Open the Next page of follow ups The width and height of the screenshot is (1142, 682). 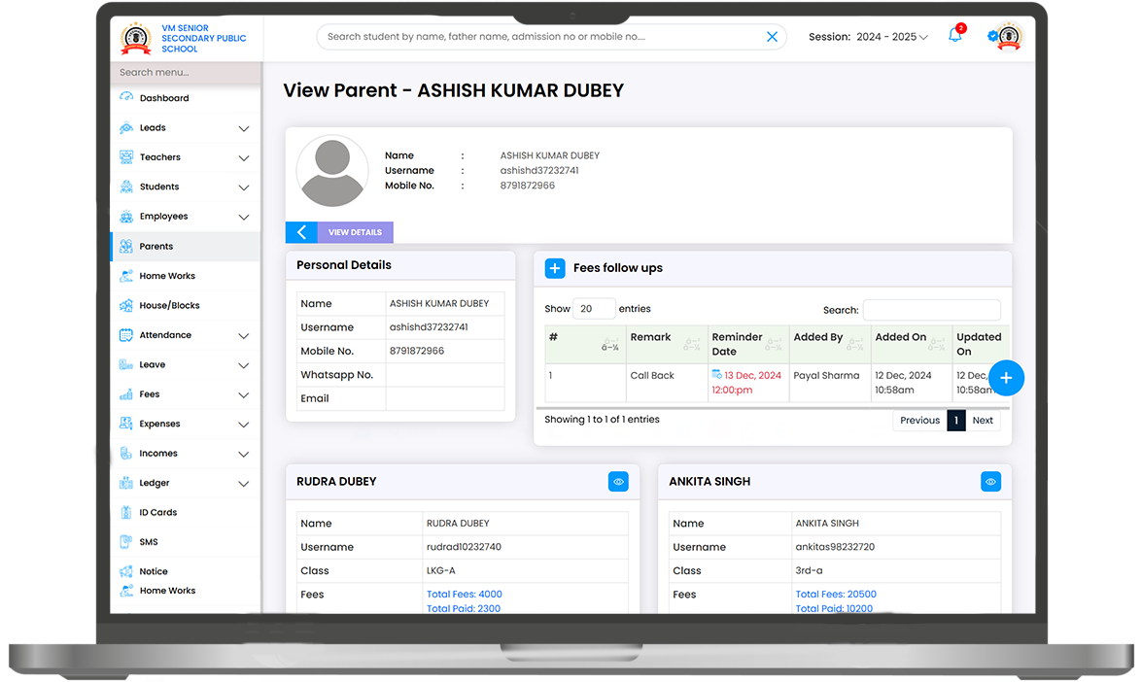[983, 420]
